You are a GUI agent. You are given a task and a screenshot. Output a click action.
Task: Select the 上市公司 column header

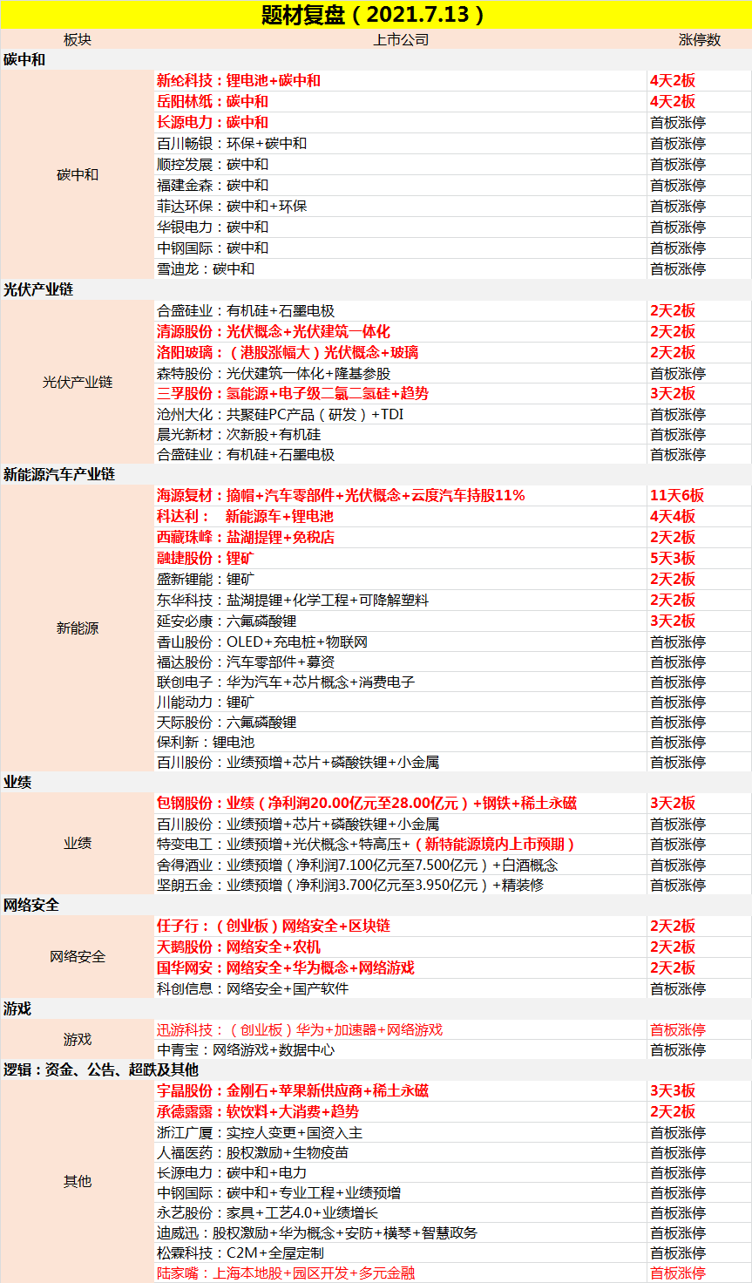[401, 40]
